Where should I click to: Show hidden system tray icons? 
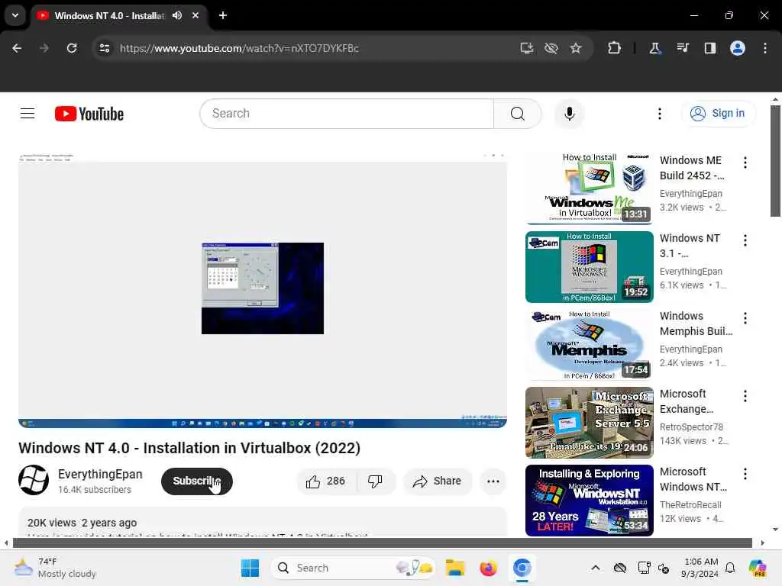(596, 568)
